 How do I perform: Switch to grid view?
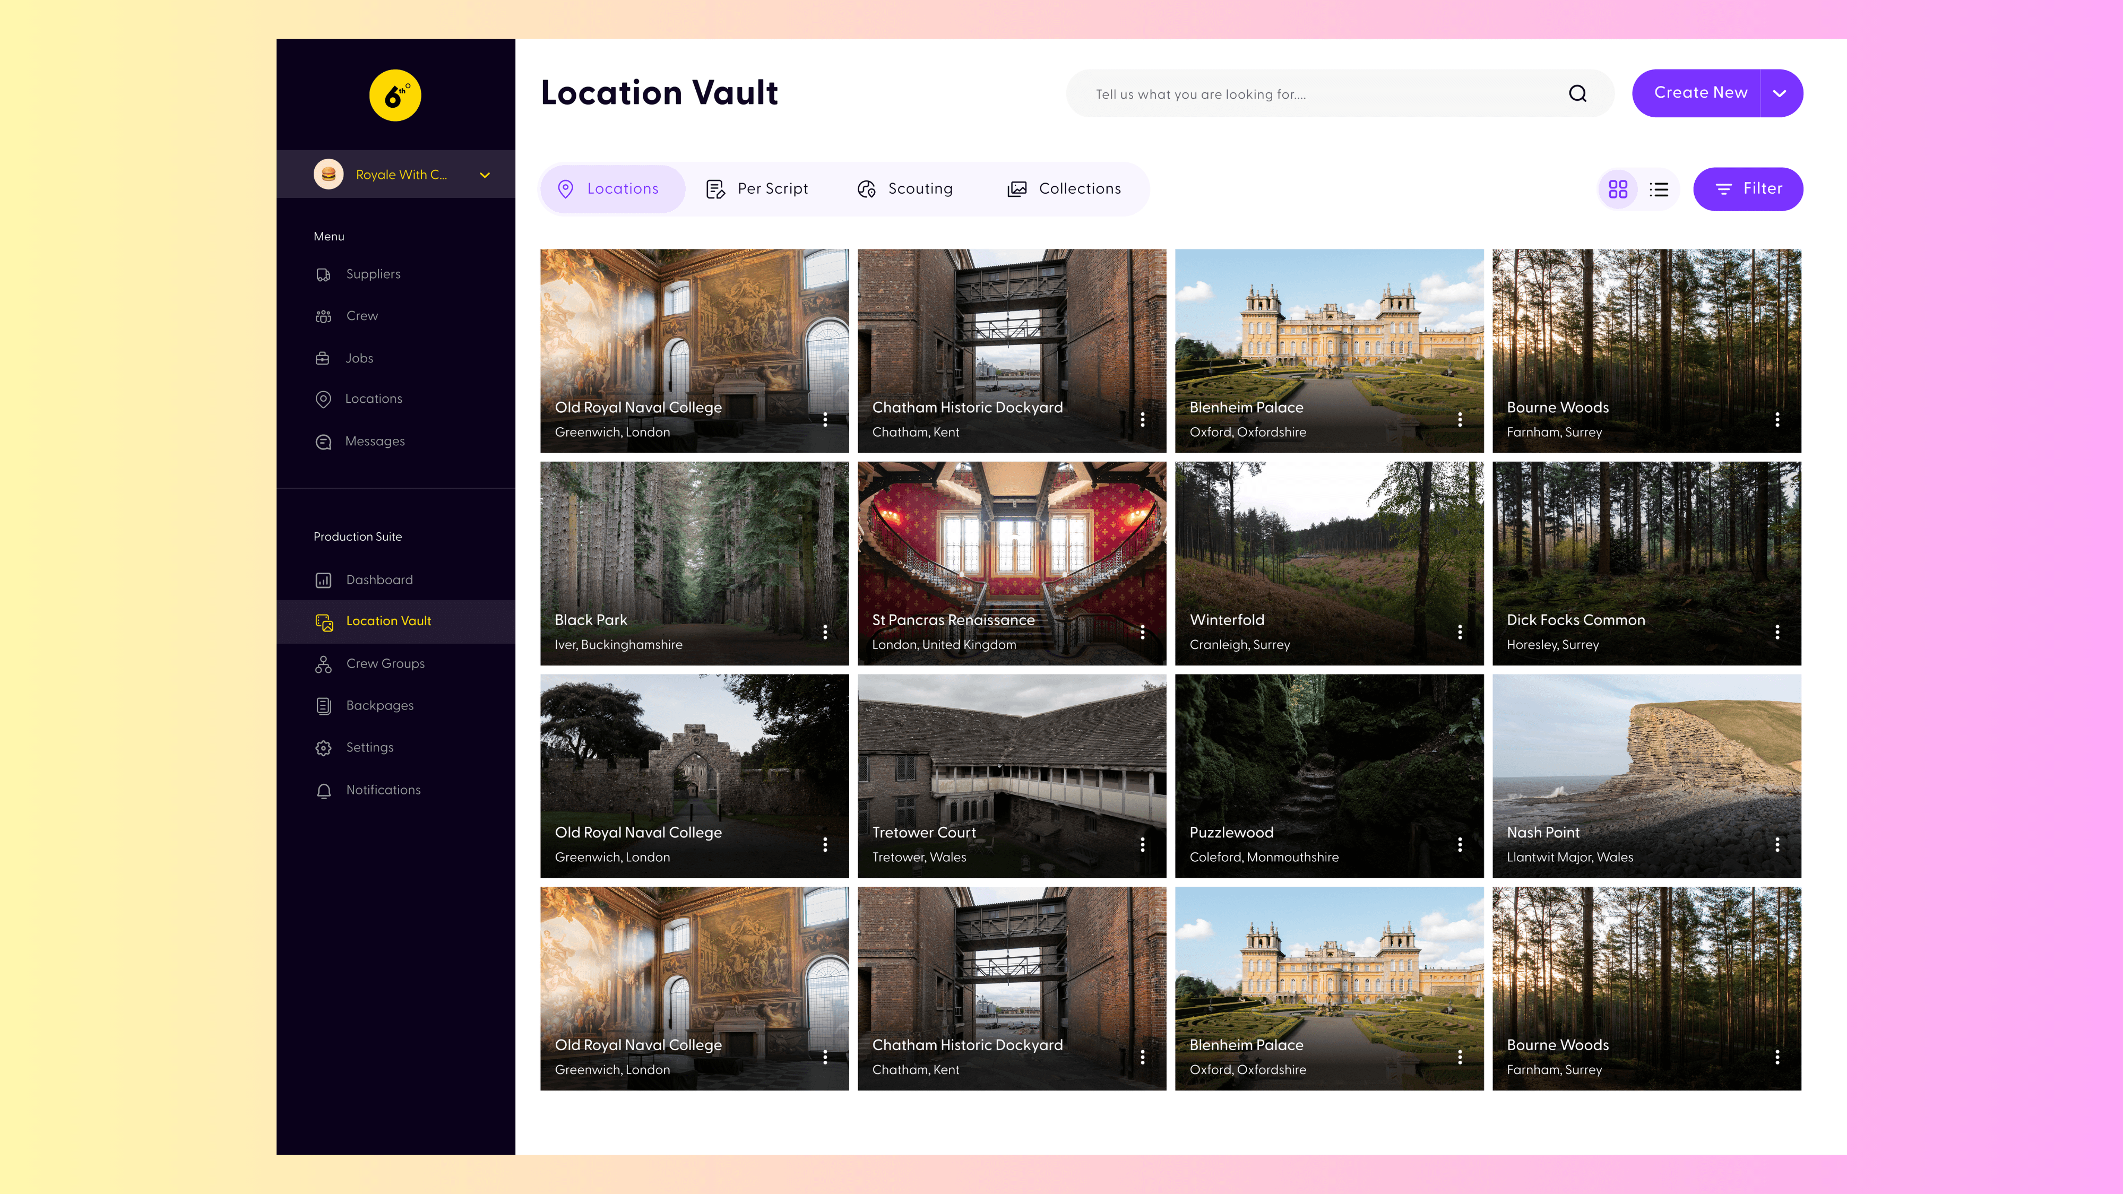pos(1618,189)
